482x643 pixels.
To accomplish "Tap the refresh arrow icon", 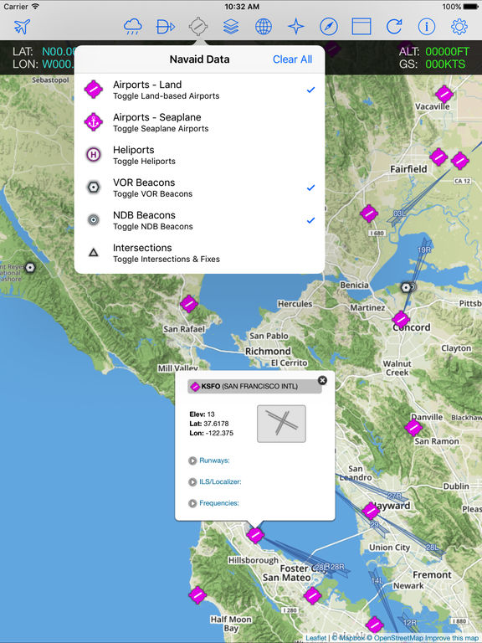I will 394,27.
